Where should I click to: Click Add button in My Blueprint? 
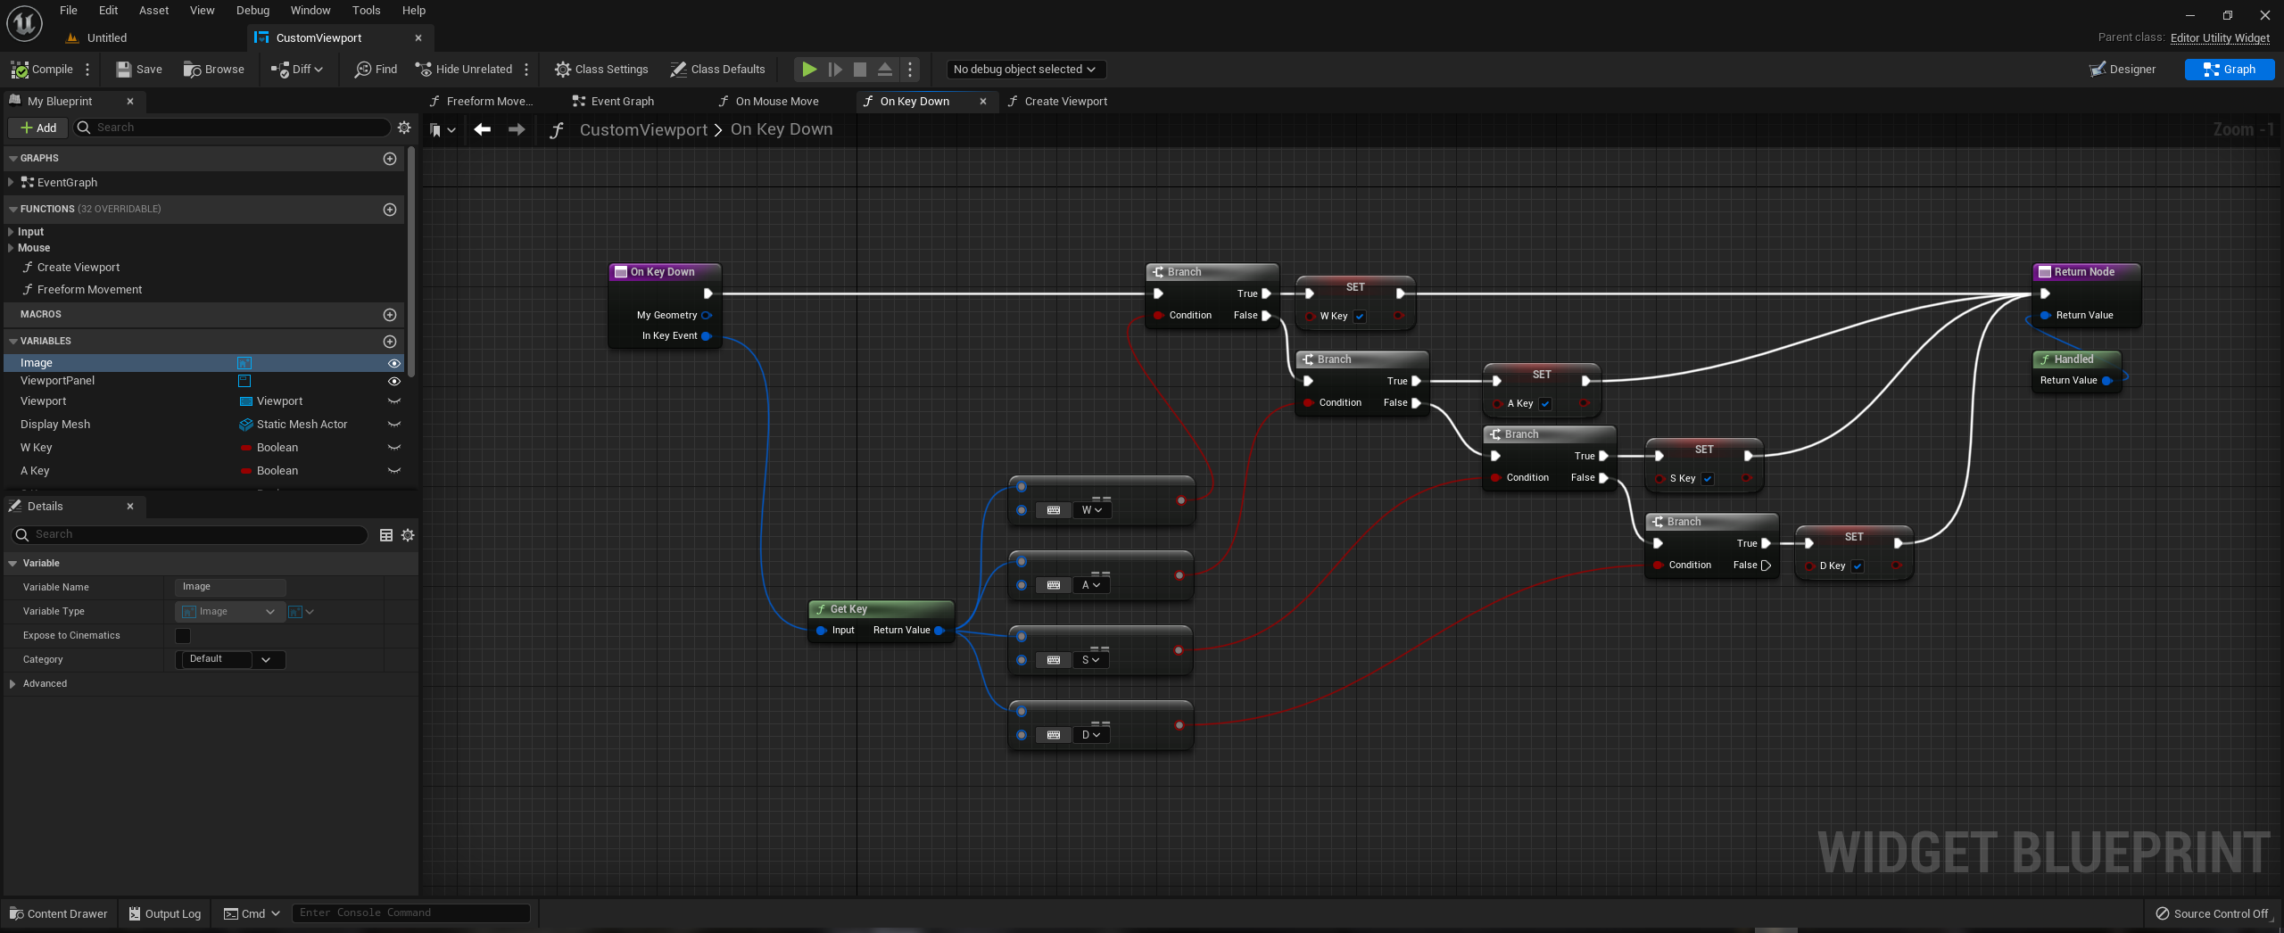click(x=37, y=128)
